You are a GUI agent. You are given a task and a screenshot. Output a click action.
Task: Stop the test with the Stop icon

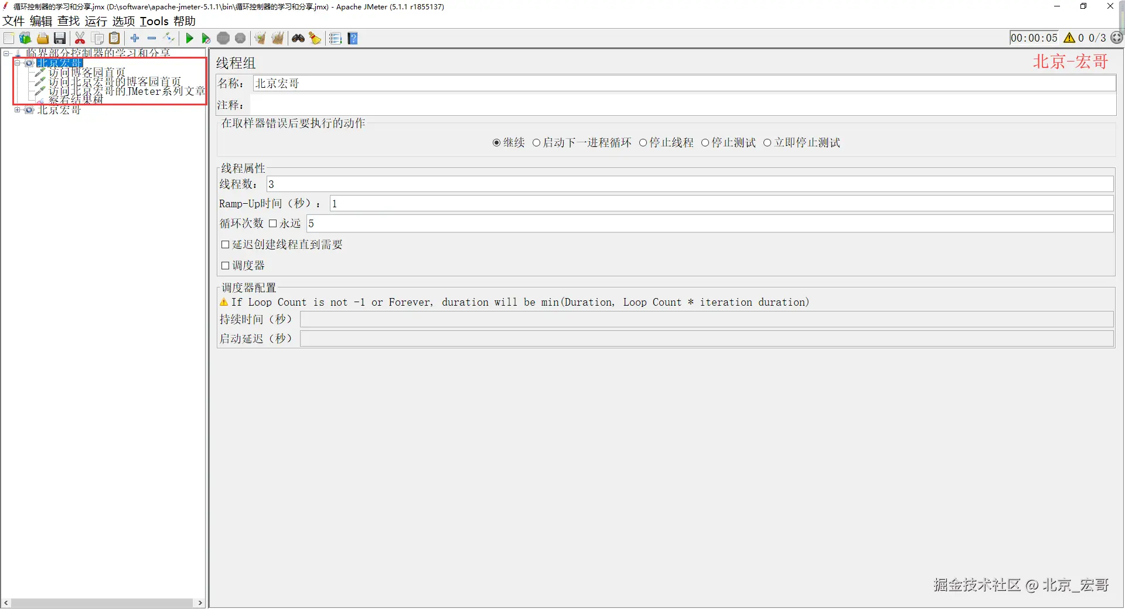[223, 38]
